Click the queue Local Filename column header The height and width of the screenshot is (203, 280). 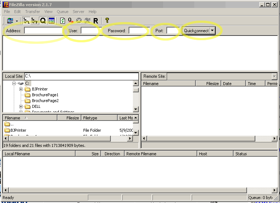[39, 154]
